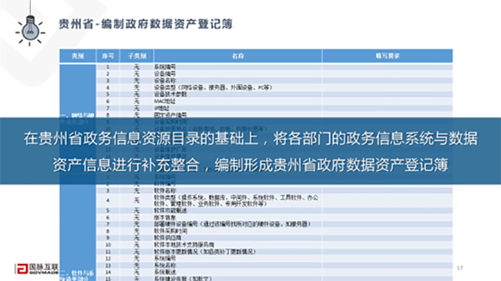This screenshot has height=281, width=501.
Task: Select the 软件采购时间 table cell
Action: coord(237,231)
